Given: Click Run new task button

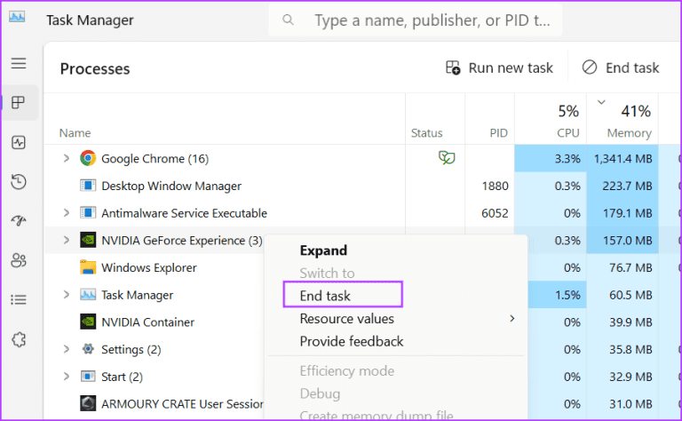Looking at the screenshot, I should 499,68.
